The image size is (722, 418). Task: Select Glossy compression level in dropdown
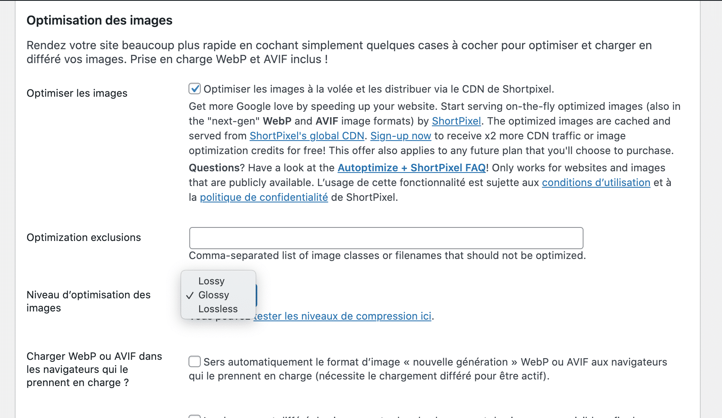coord(213,295)
